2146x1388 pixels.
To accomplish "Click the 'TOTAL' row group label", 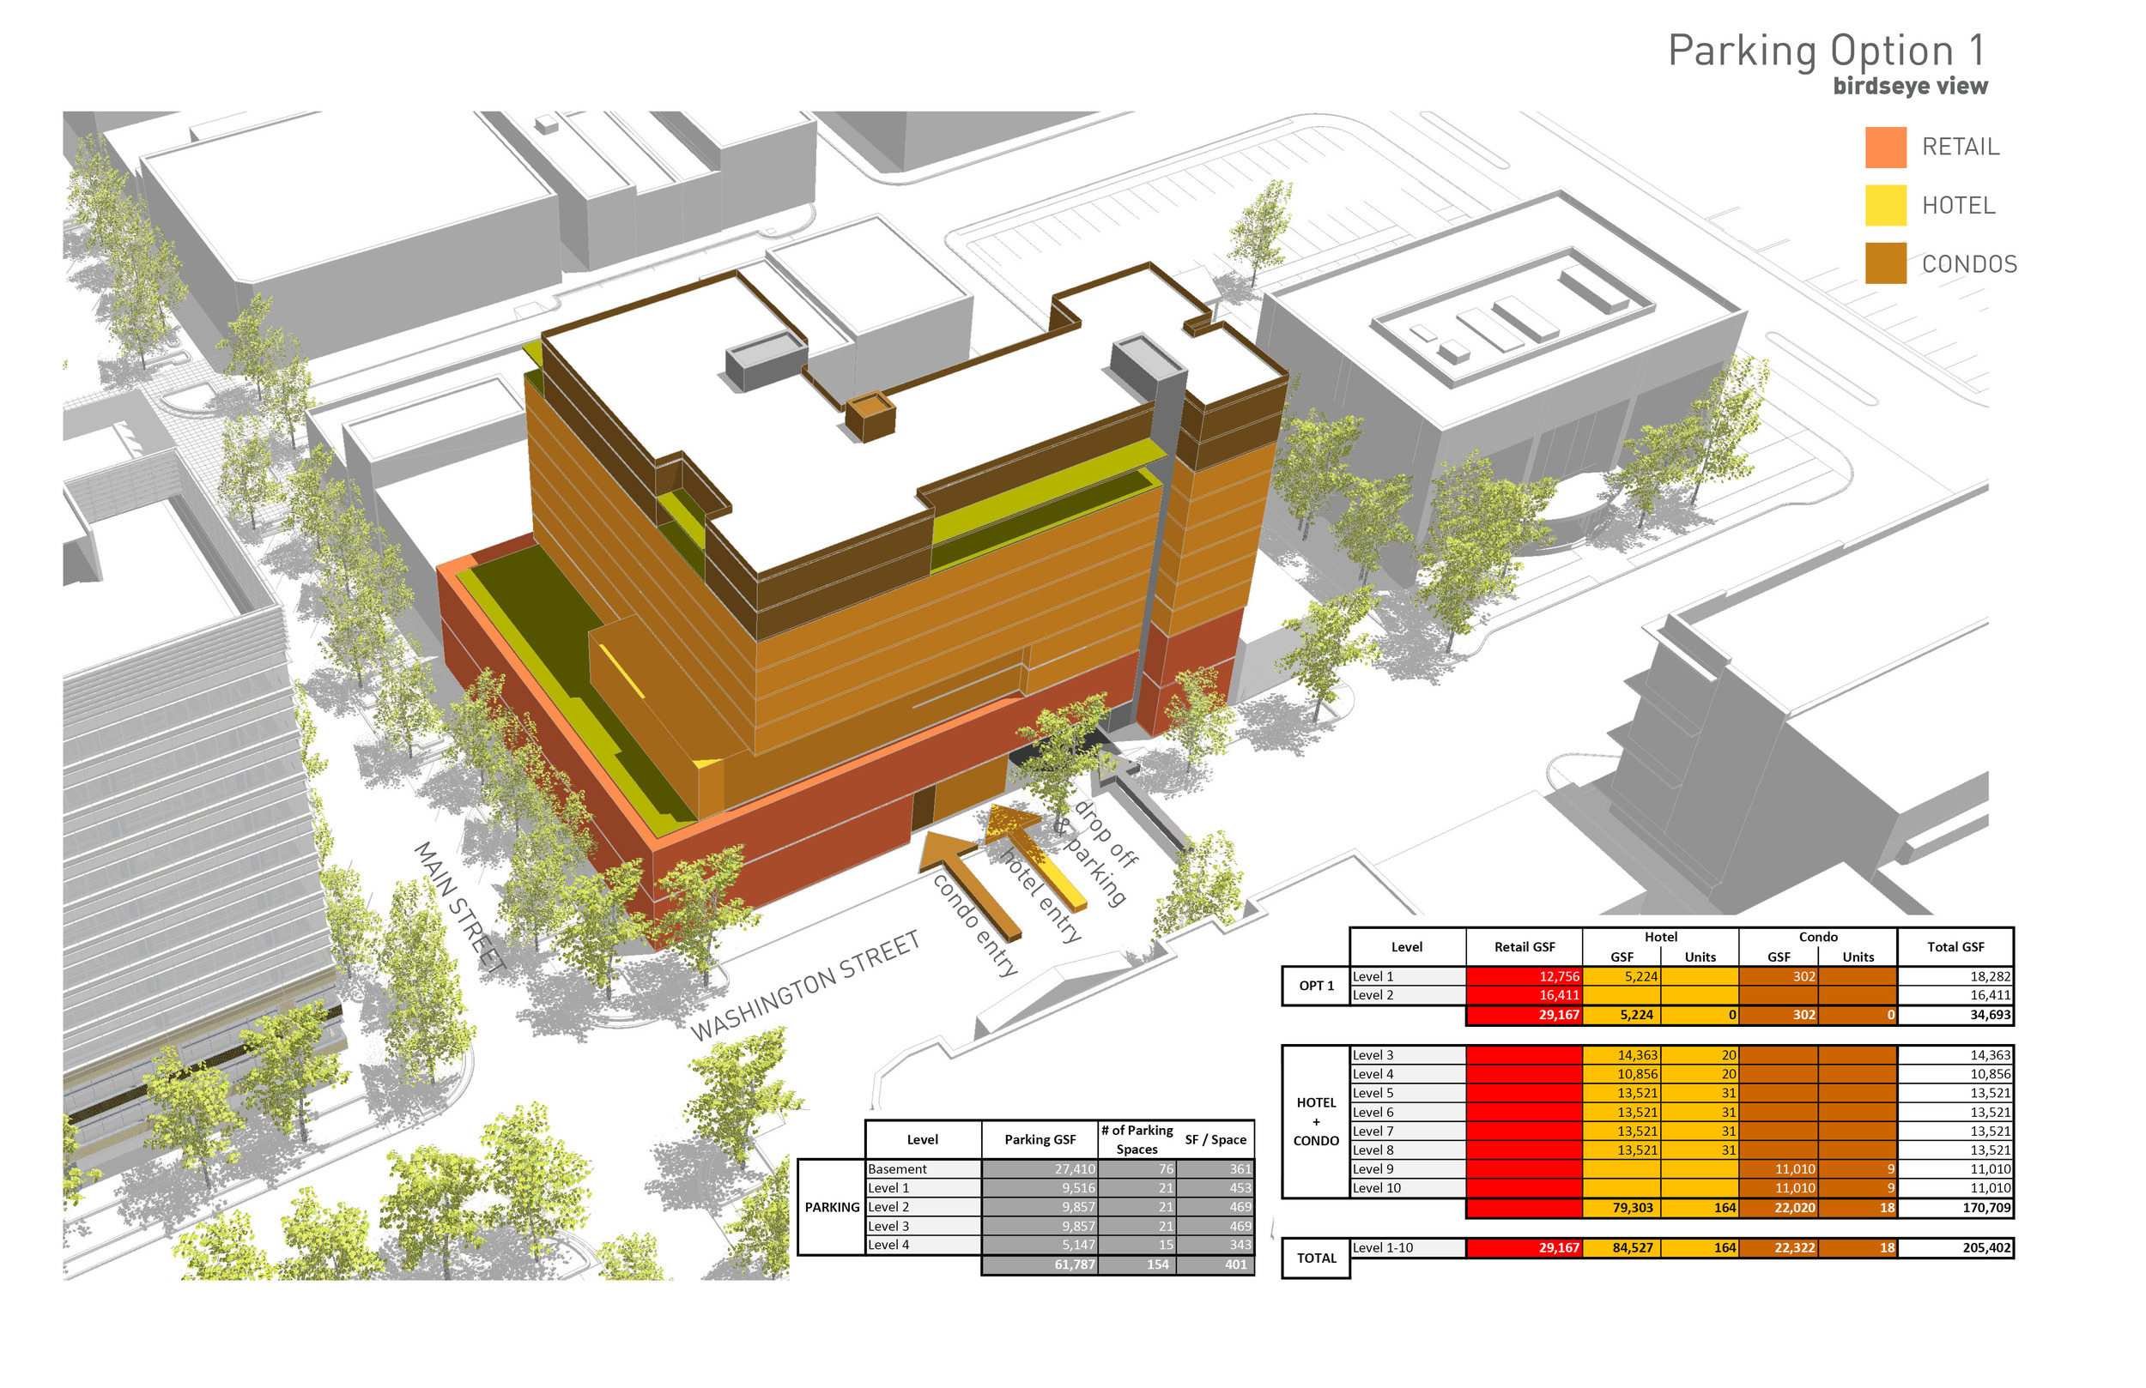I will [1316, 1258].
